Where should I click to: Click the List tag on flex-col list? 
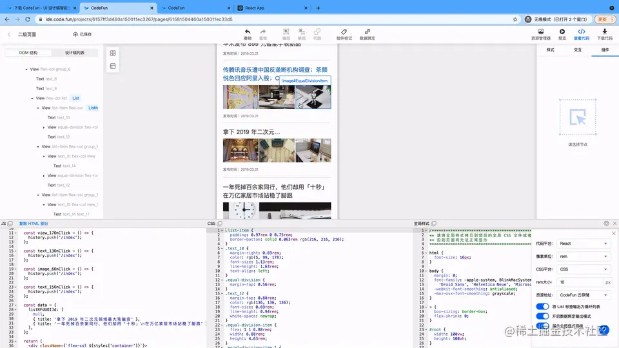(76, 98)
